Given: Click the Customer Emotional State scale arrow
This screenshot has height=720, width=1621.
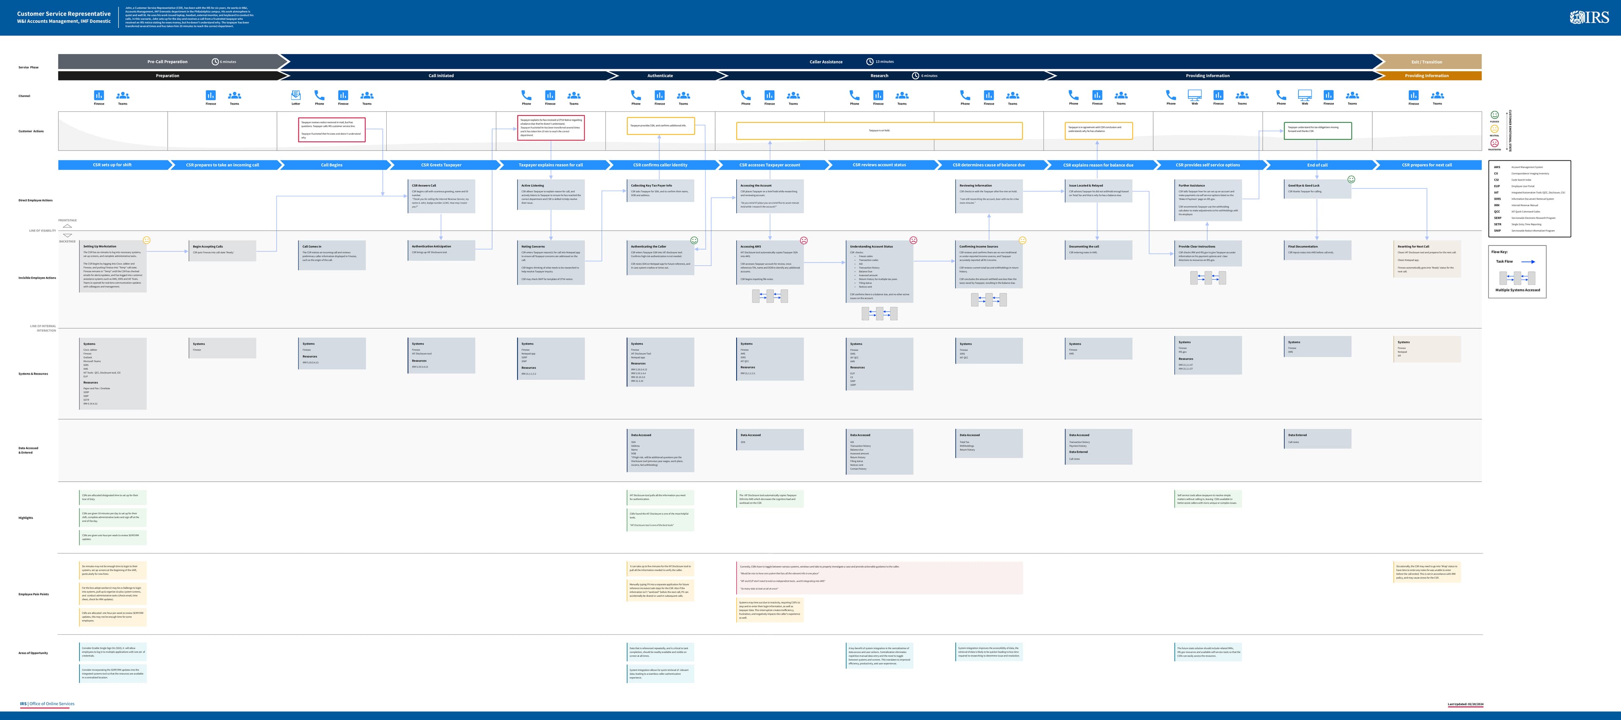Looking at the screenshot, I should (1507, 130).
